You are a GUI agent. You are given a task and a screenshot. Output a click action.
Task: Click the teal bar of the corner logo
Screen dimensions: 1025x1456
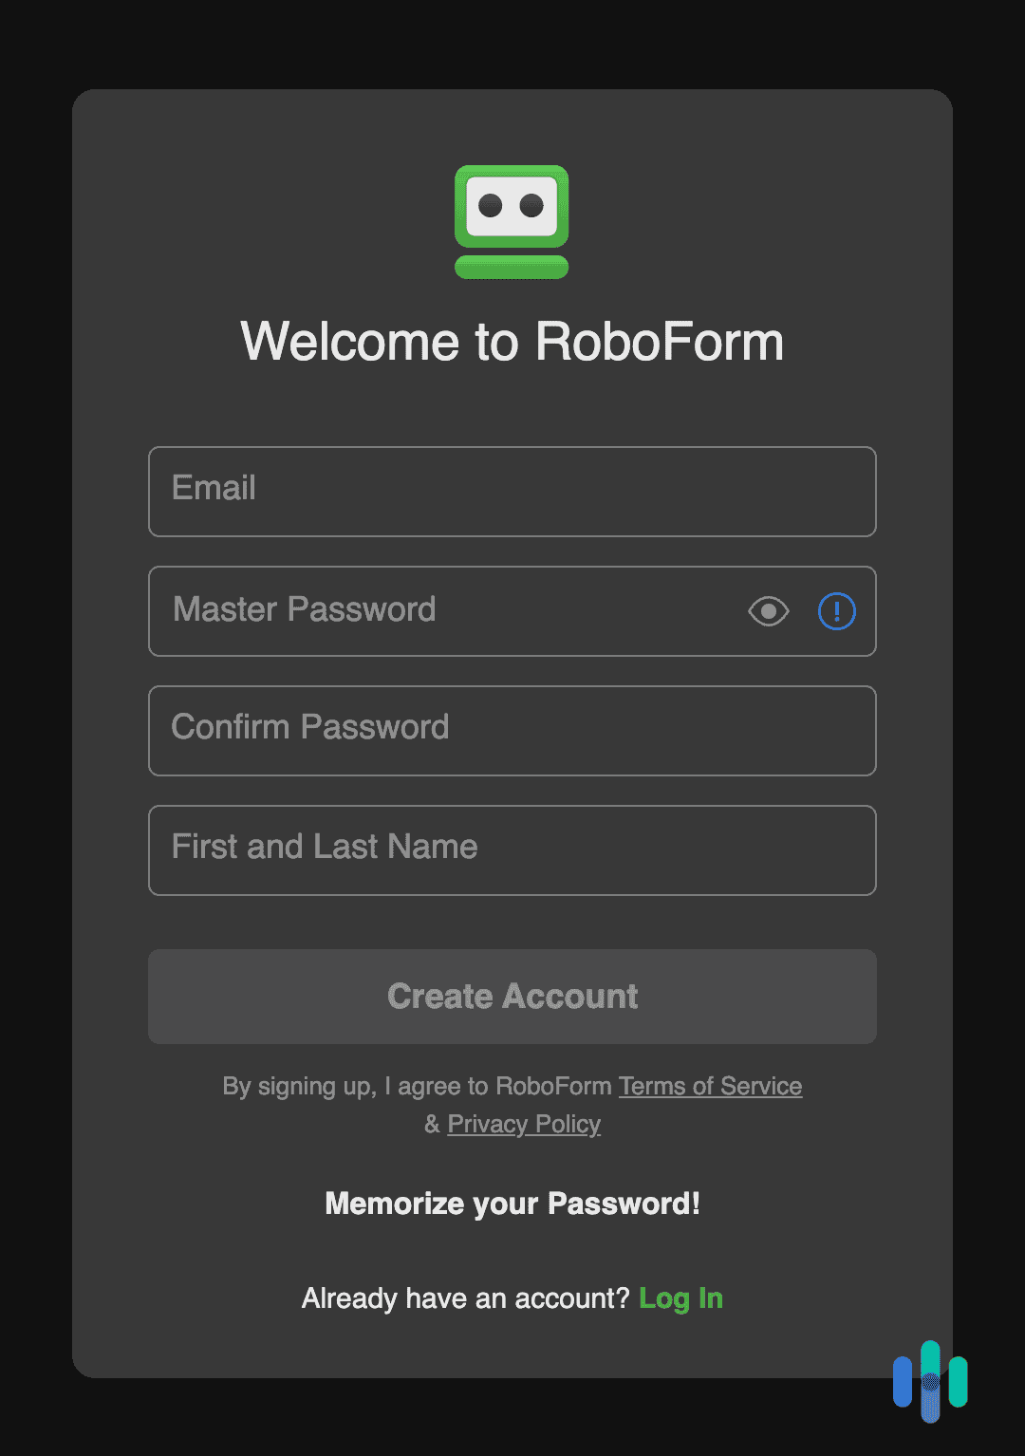click(958, 1381)
